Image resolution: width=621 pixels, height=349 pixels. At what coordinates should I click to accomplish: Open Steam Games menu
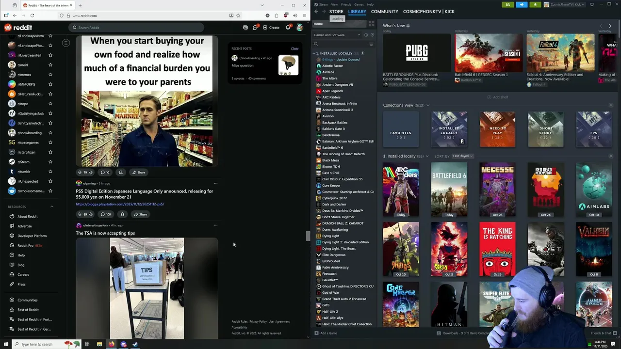click(x=359, y=4)
